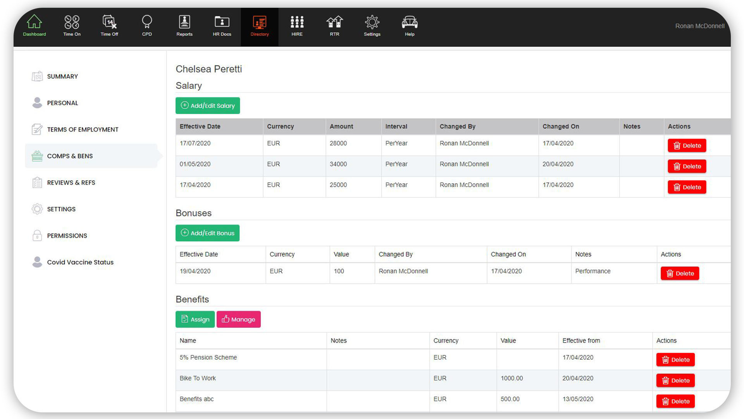Image resolution: width=744 pixels, height=419 pixels.
Task: Open the Reports icon
Action: pos(184,22)
